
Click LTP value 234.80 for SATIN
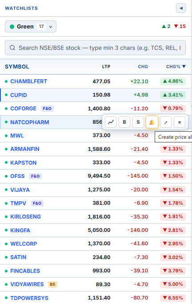point(101,257)
